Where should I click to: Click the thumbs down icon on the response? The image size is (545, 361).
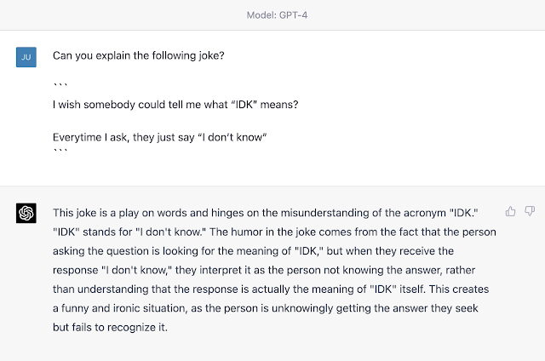(x=529, y=211)
